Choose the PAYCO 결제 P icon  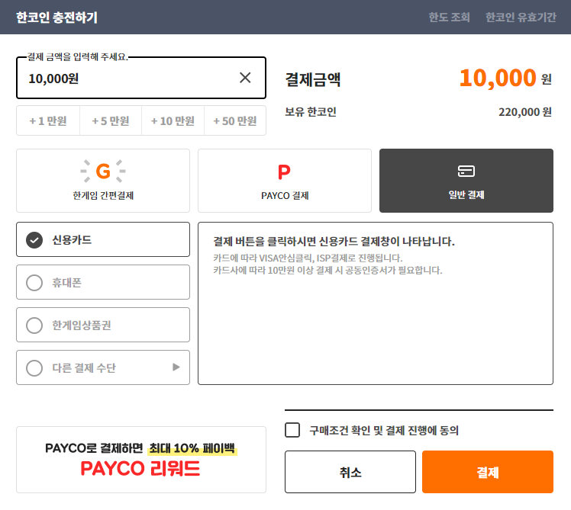click(x=284, y=172)
